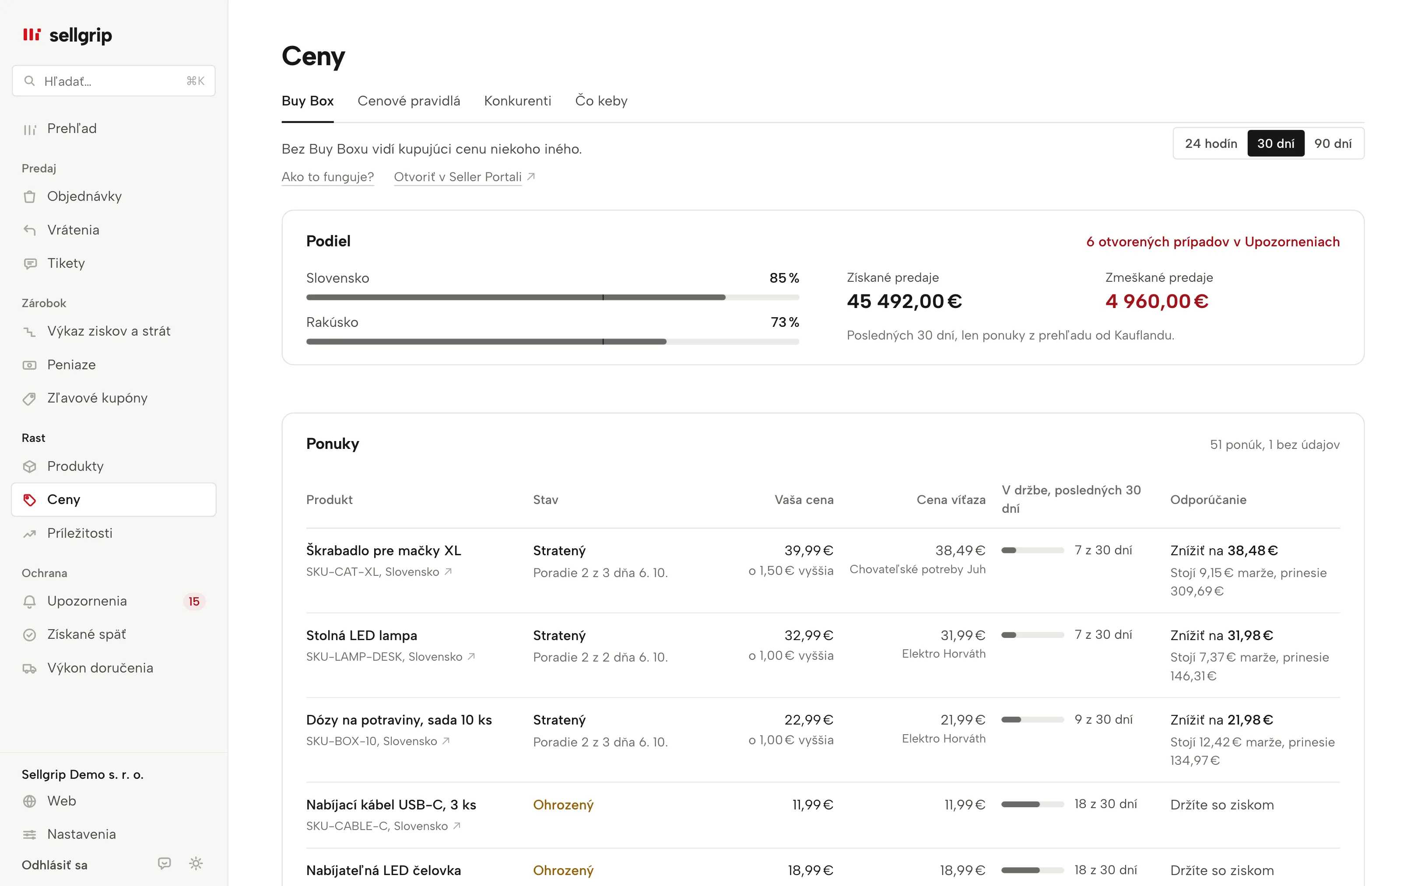Open the Výkon doručenia truck icon
The height and width of the screenshot is (886, 1418).
coord(29,669)
